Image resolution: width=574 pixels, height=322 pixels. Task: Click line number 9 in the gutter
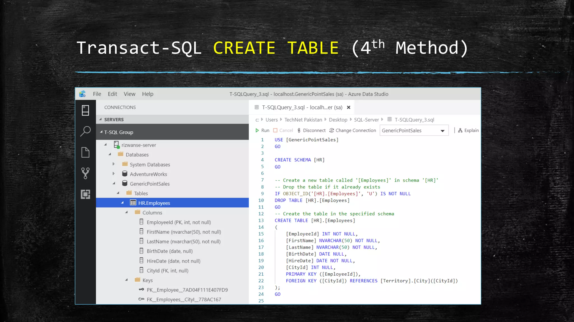point(262,193)
